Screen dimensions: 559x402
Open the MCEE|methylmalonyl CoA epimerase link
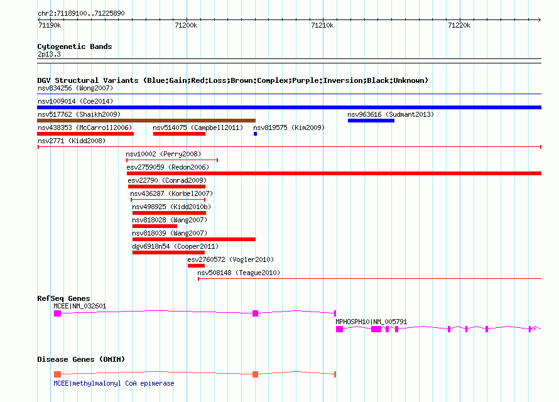tap(114, 383)
